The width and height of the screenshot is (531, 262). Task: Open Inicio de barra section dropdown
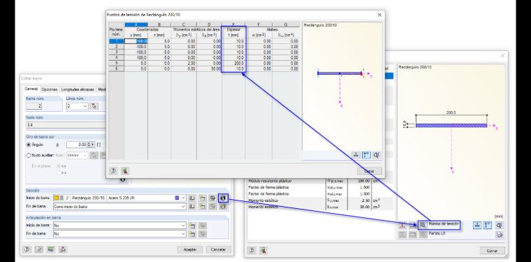click(184, 198)
